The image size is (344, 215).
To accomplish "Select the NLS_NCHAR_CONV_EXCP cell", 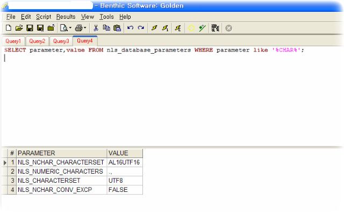I will [x=62, y=190].
